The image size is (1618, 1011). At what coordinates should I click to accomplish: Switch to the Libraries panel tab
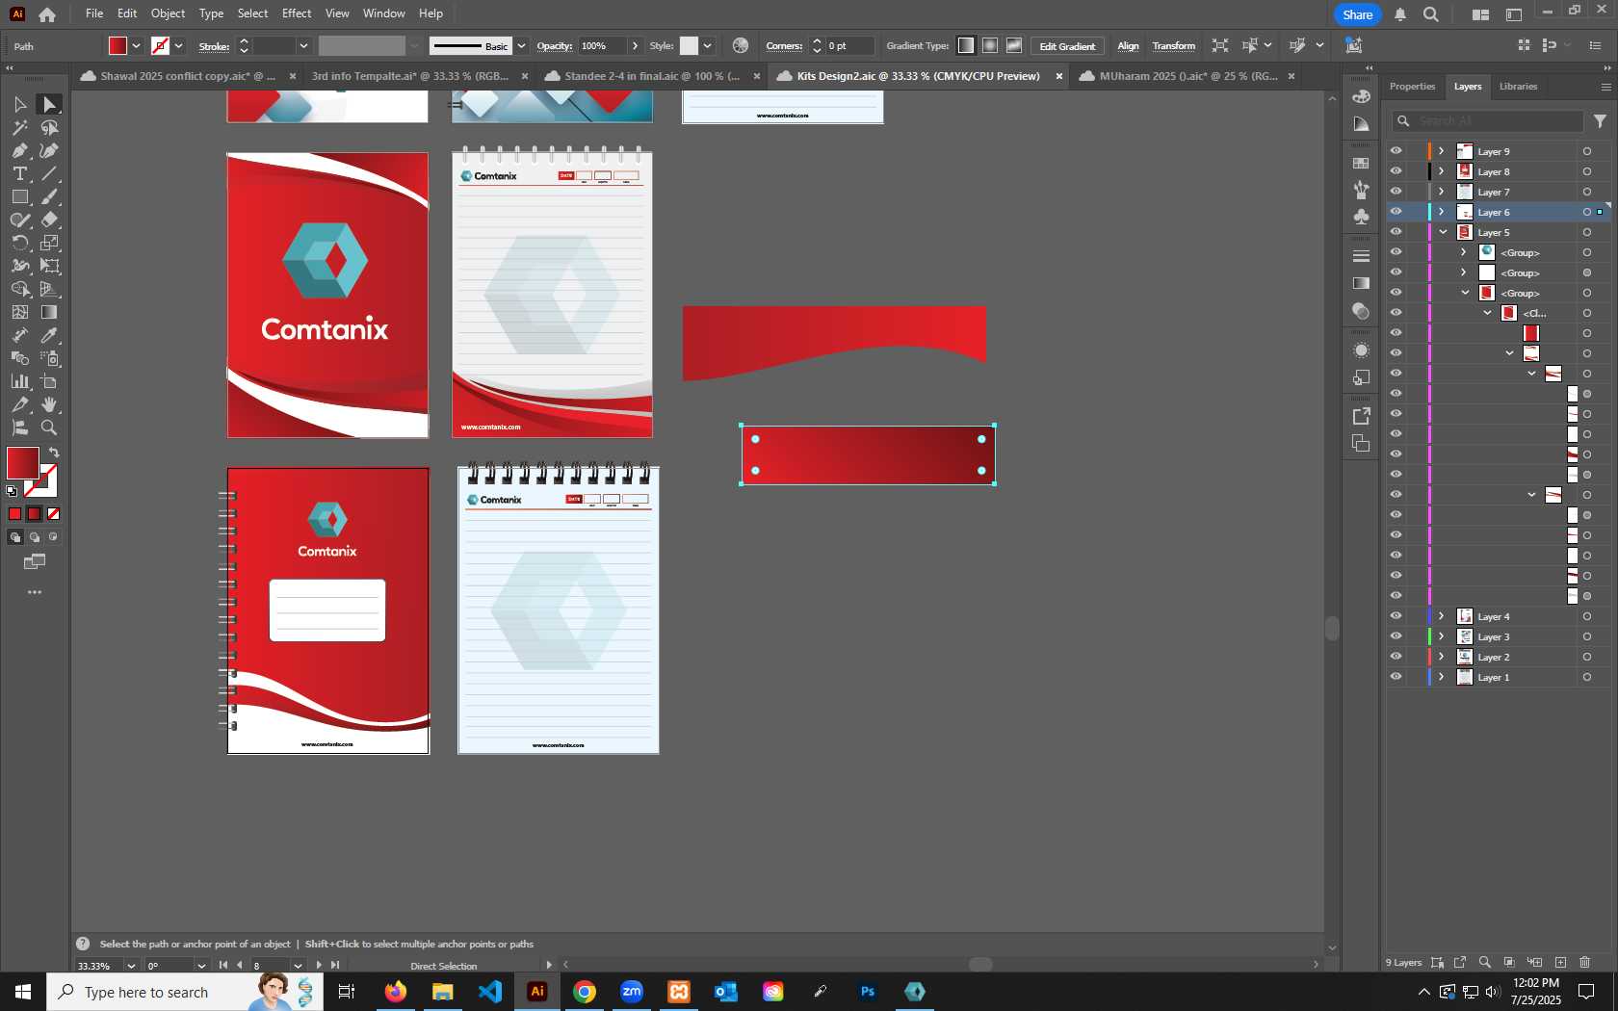pos(1518,87)
